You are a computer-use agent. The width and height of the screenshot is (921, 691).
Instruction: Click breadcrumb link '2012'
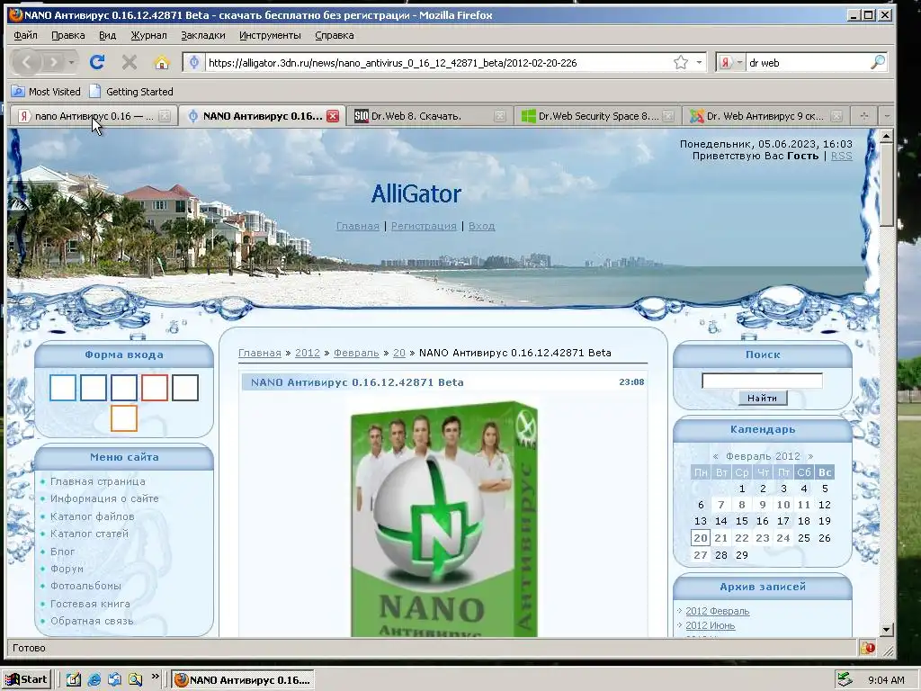click(308, 353)
